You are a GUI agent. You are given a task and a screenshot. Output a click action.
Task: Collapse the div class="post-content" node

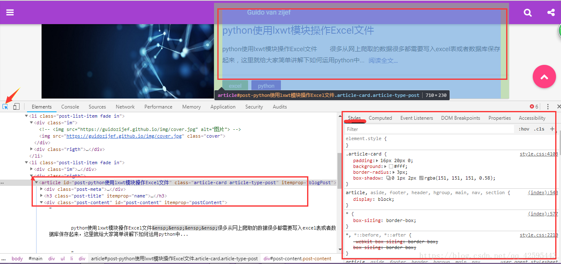(x=41, y=202)
